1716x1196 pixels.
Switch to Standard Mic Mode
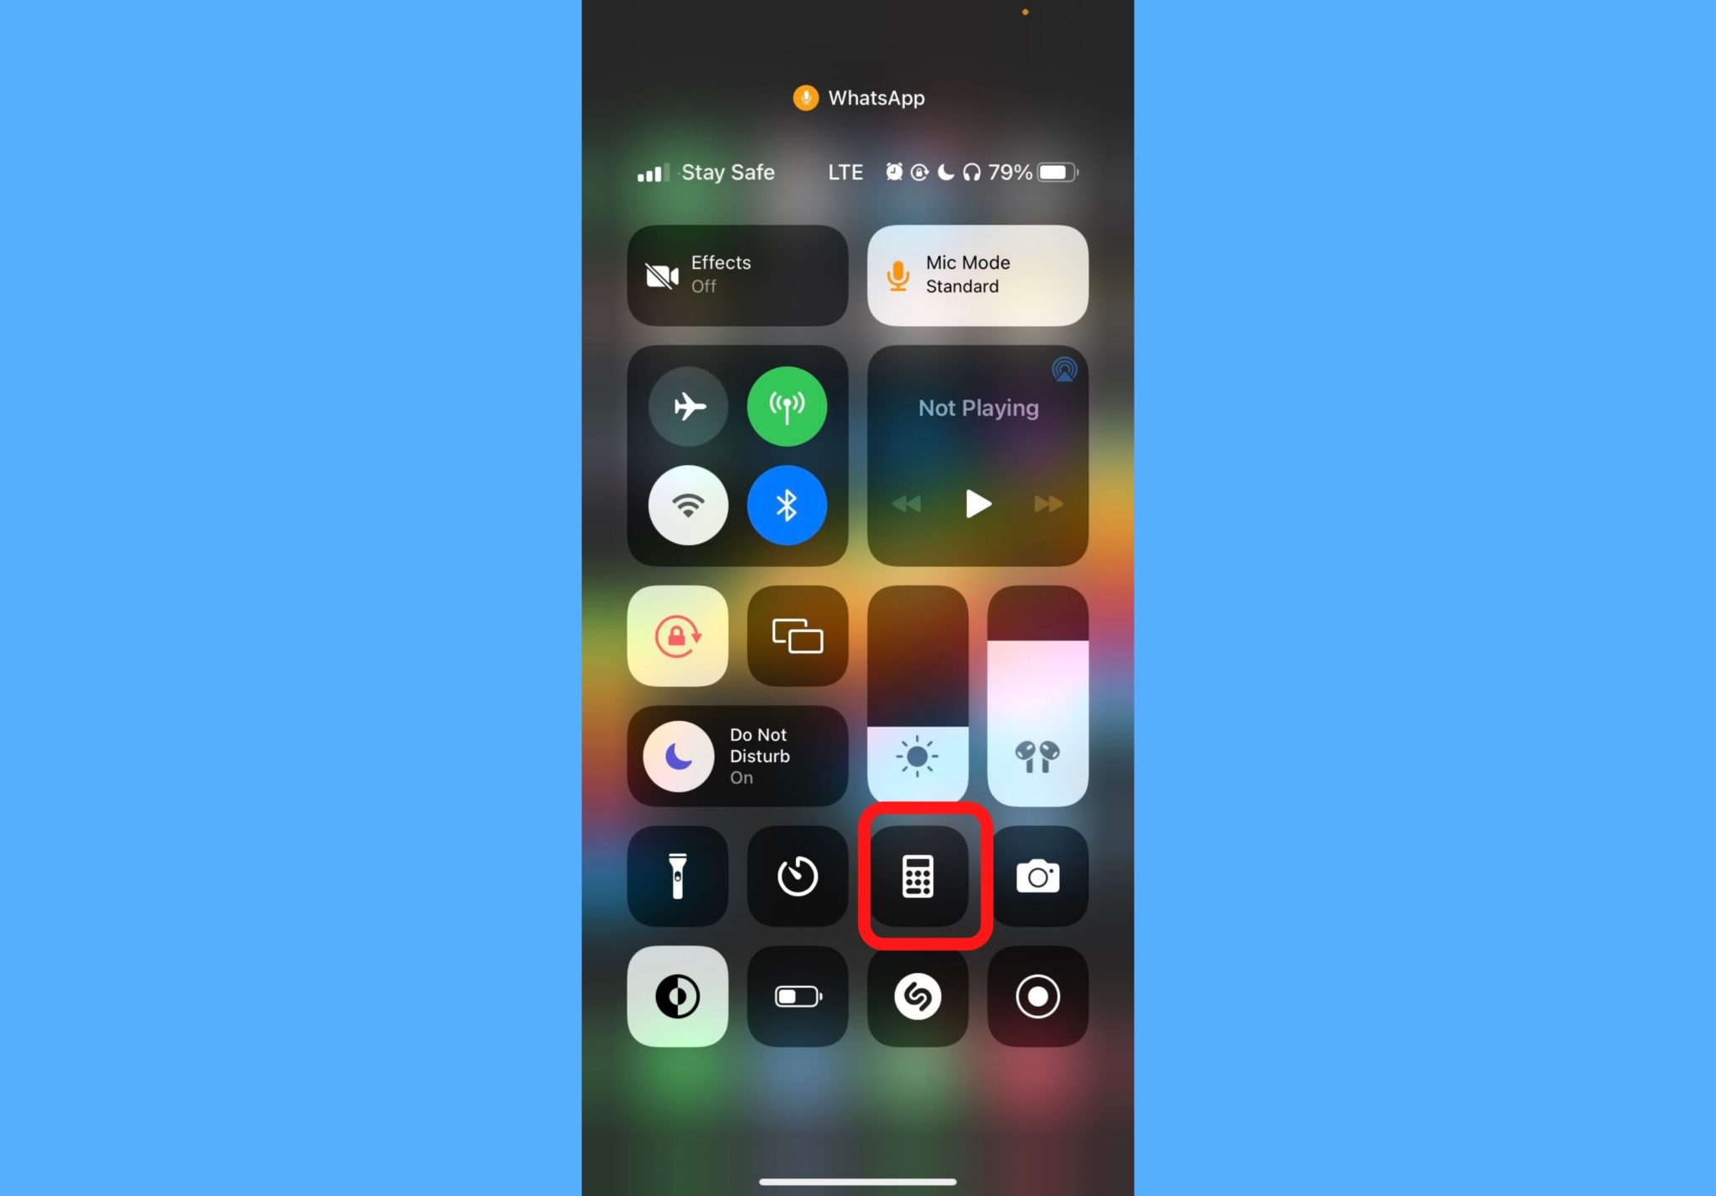tap(978, 275)
